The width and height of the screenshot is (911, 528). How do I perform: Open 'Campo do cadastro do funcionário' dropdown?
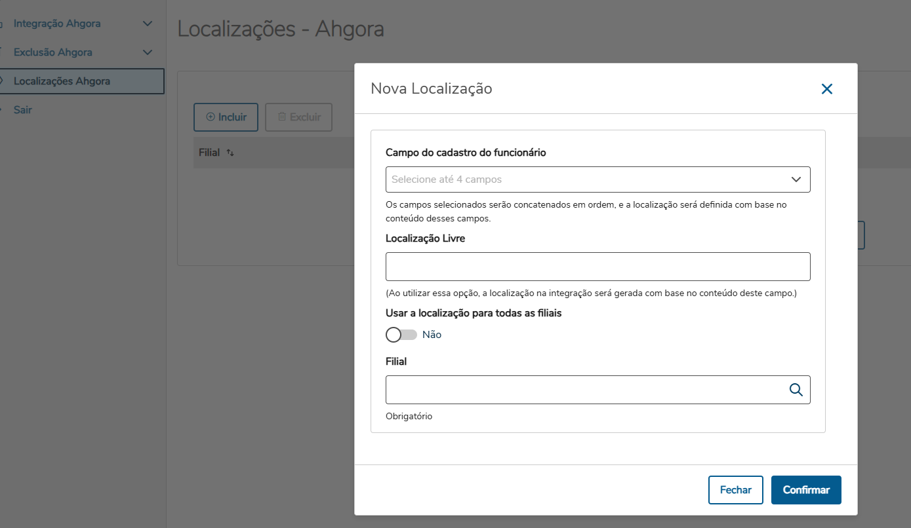(x=796, y=179)
